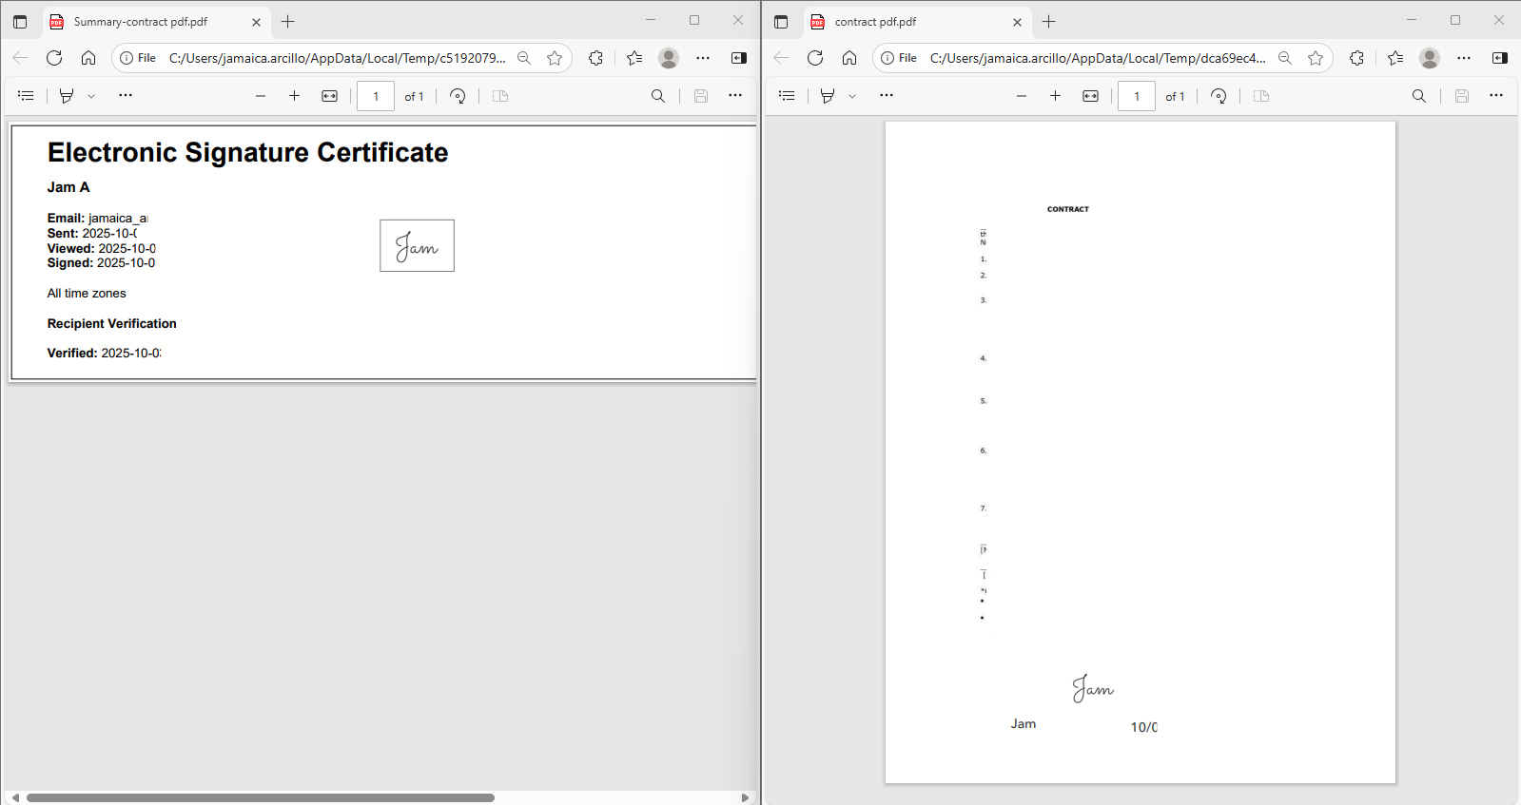
Task: Open Settings and more in Summary-contract window
Action: click(x=703, y=58)
